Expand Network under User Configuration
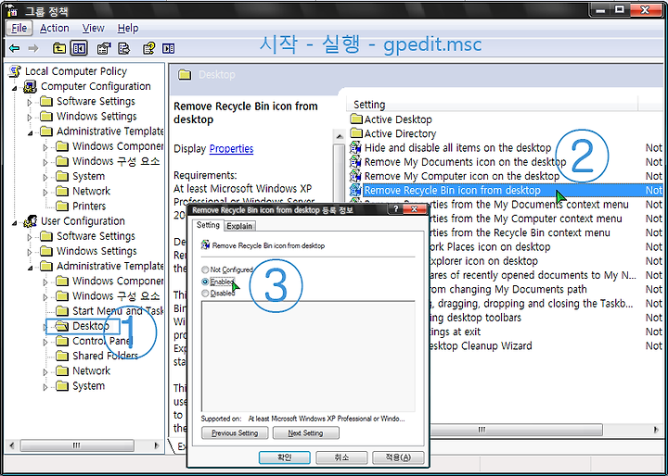The image size is (668, 476). click(45, 371)
